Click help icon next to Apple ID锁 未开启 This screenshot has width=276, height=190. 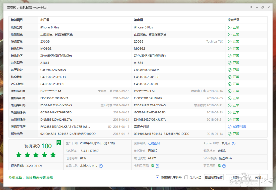point(234,143)
